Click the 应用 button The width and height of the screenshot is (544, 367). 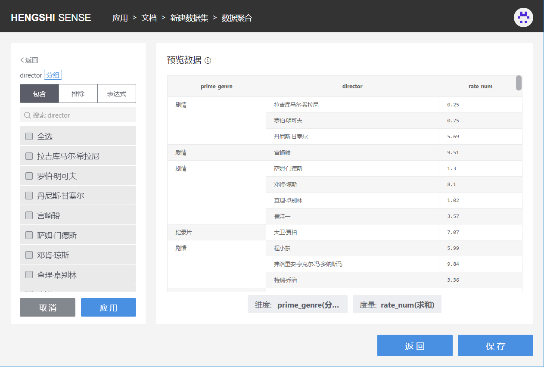coord(109,308)
